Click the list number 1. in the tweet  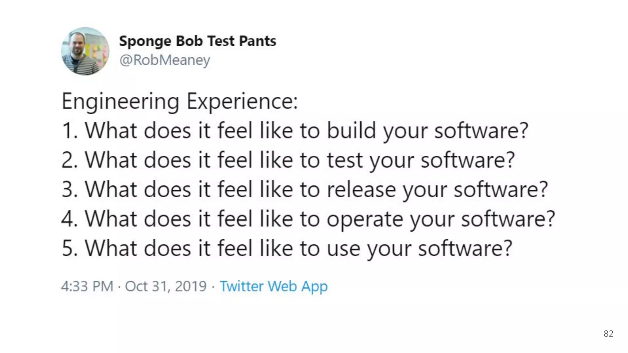[x=69, y=131]
